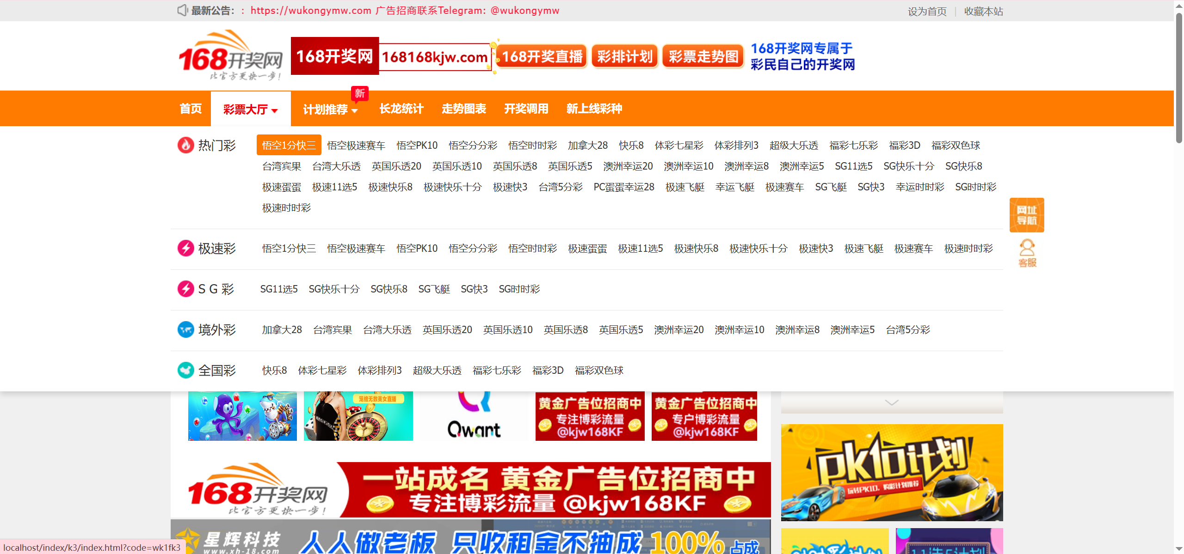Open 长龙统计 nav item

coord(401,109)
